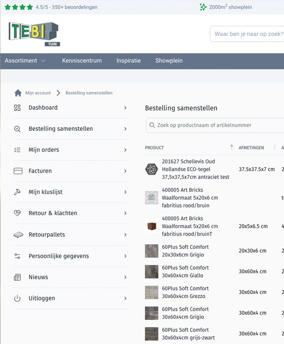Screen dimensions: 284x344
Task: Click the Dashboard grid icon
Action: [17, 108]
